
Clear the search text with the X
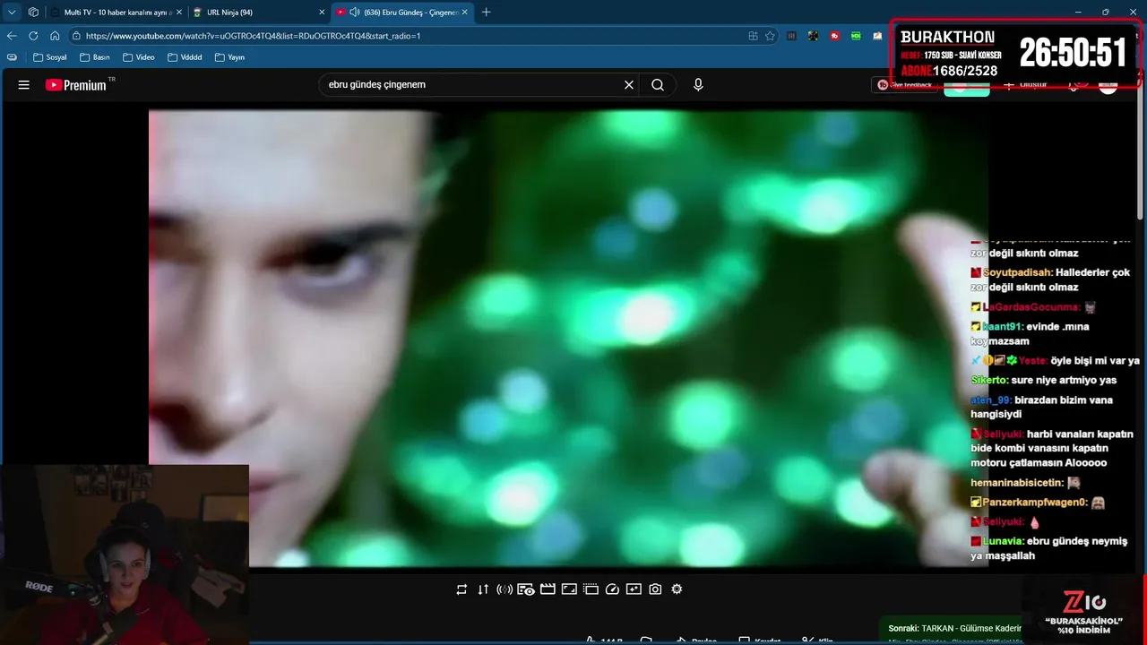(629, 85)
